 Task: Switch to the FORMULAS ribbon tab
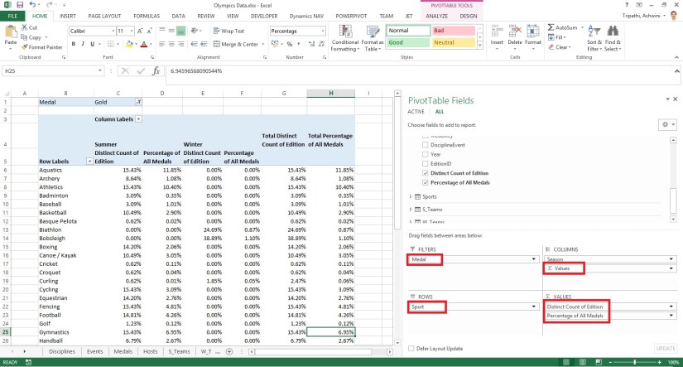(147, 16)
